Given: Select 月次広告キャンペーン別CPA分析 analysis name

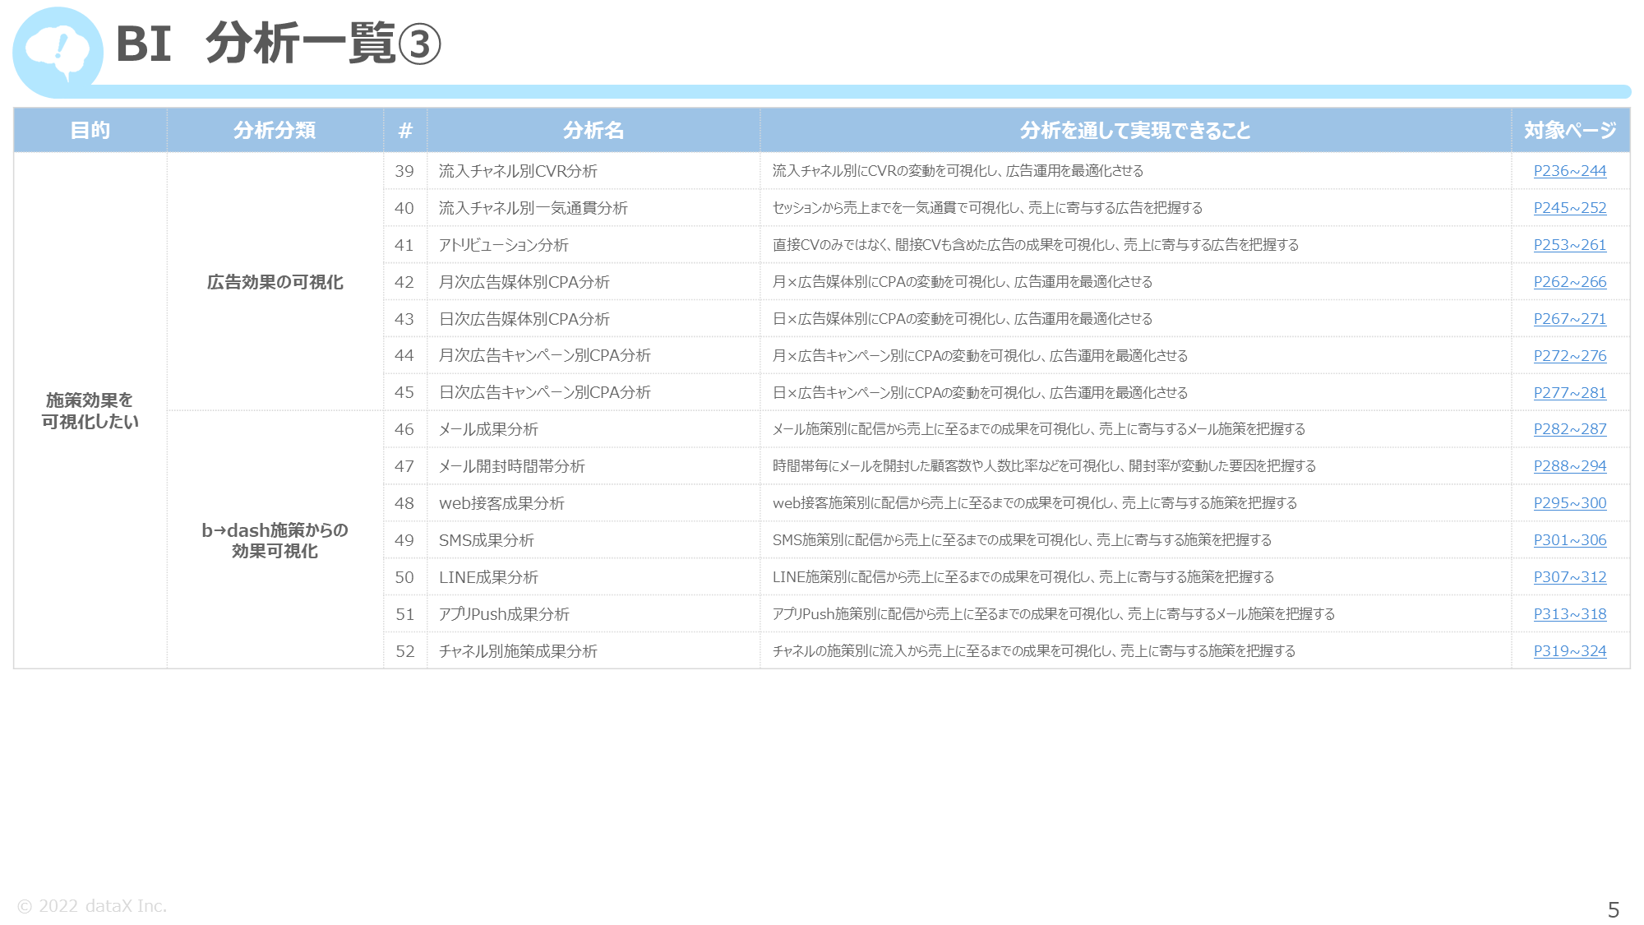Looking at the screenshot, I should tap(544, 355).
